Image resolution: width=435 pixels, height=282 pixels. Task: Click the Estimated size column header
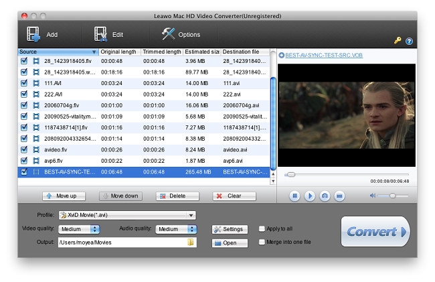click(x=201, y=52)
